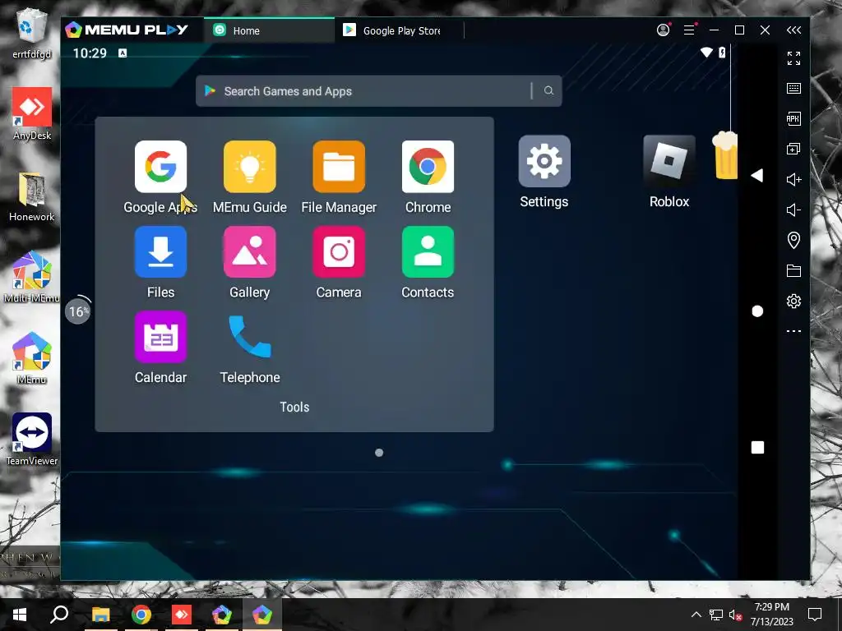Open File Explorer from taskbar

[x=100, y=615]
